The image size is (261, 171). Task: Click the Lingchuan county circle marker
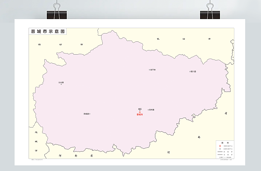[190, 71]
